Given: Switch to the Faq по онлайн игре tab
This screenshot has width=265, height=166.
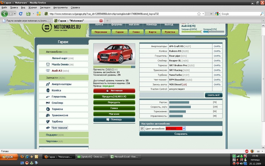Looking at the screenshot, I should coord(26,21).
